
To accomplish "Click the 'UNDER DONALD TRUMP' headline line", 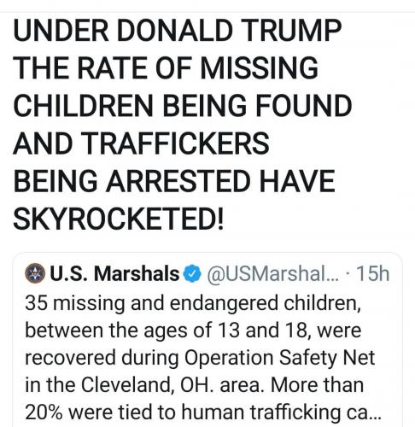I will [177, 31].
